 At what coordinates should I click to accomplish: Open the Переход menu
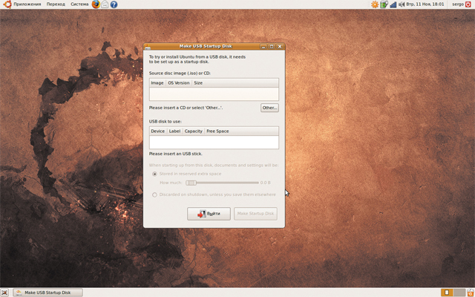(56, 4)
